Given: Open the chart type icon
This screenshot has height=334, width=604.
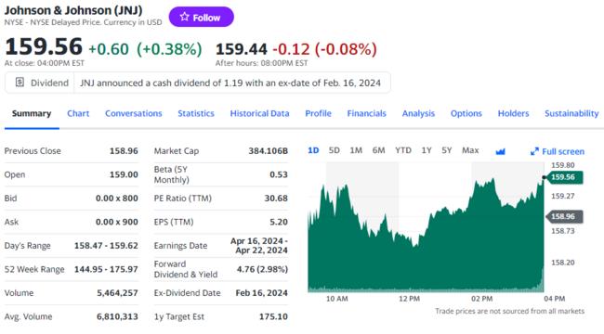Looking at the screenshot, I should [x=500, y=151].
